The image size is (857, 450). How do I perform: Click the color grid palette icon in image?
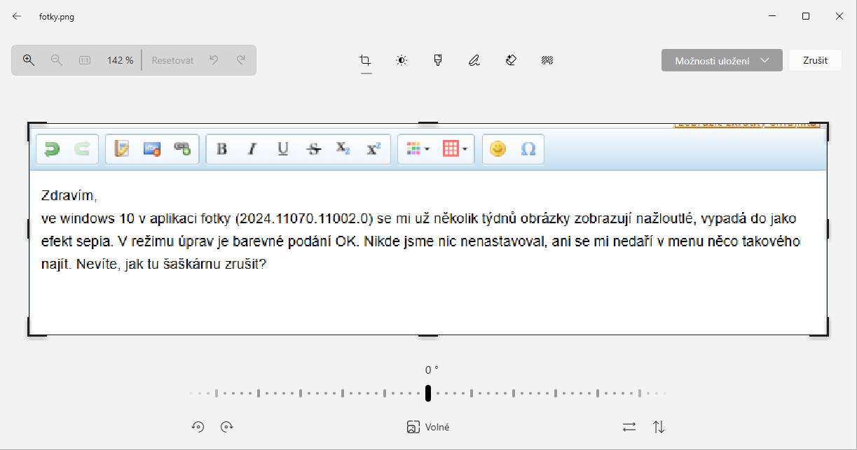418,148
